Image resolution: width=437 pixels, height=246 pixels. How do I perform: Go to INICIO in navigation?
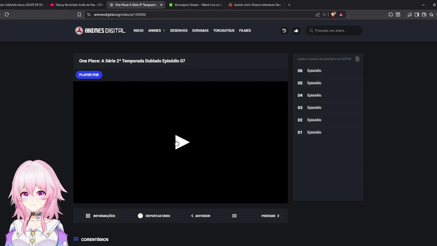[138, 30]
